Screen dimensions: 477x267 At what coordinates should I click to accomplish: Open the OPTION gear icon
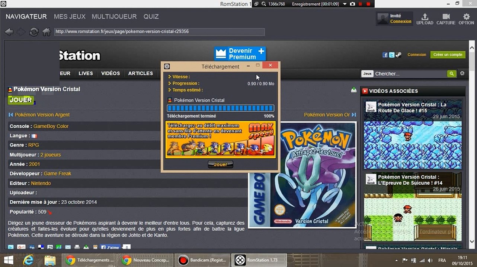pos(466,19)
